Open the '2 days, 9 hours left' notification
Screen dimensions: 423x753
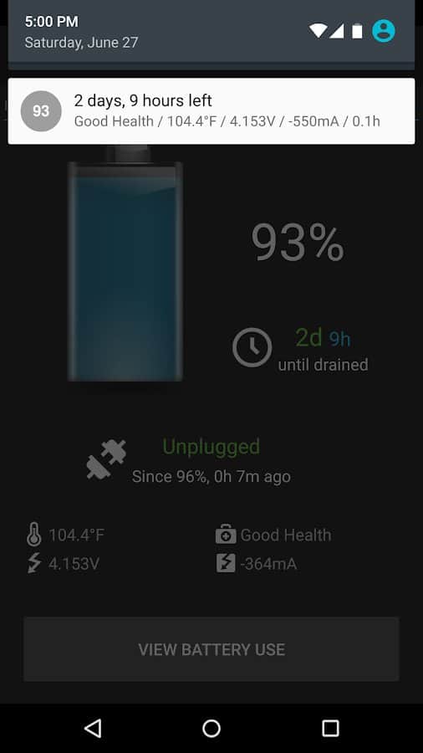pos(211,111)
